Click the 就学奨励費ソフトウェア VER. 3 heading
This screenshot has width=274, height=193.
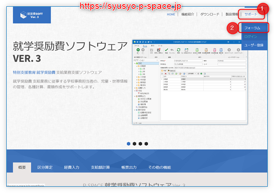(x=70, y=52)
